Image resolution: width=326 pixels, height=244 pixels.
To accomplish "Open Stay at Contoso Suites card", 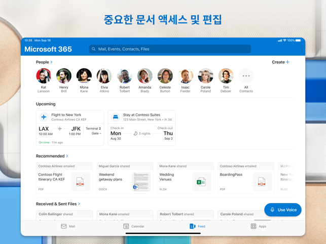I will click(141, 128).
